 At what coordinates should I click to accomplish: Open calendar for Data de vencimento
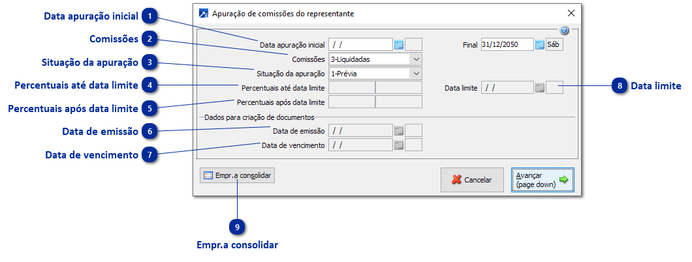(x=398, y=145)
